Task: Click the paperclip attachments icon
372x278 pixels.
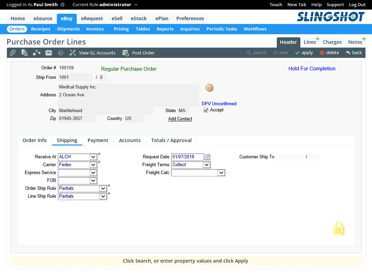Action: pos(12,53)
